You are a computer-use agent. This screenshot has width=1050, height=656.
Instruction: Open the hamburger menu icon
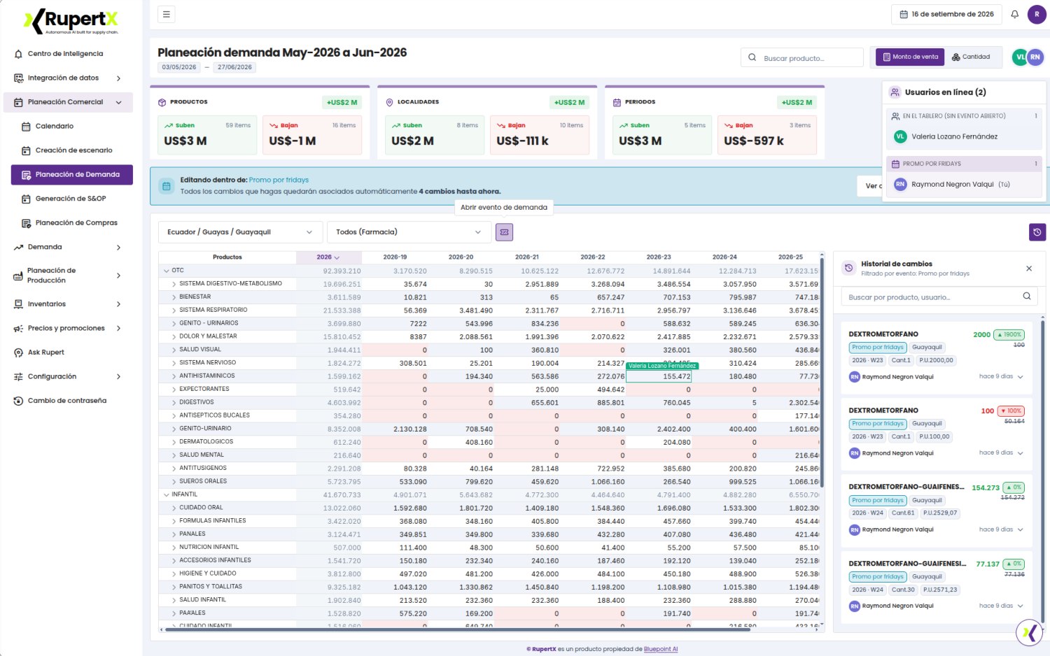click(166, 14)
